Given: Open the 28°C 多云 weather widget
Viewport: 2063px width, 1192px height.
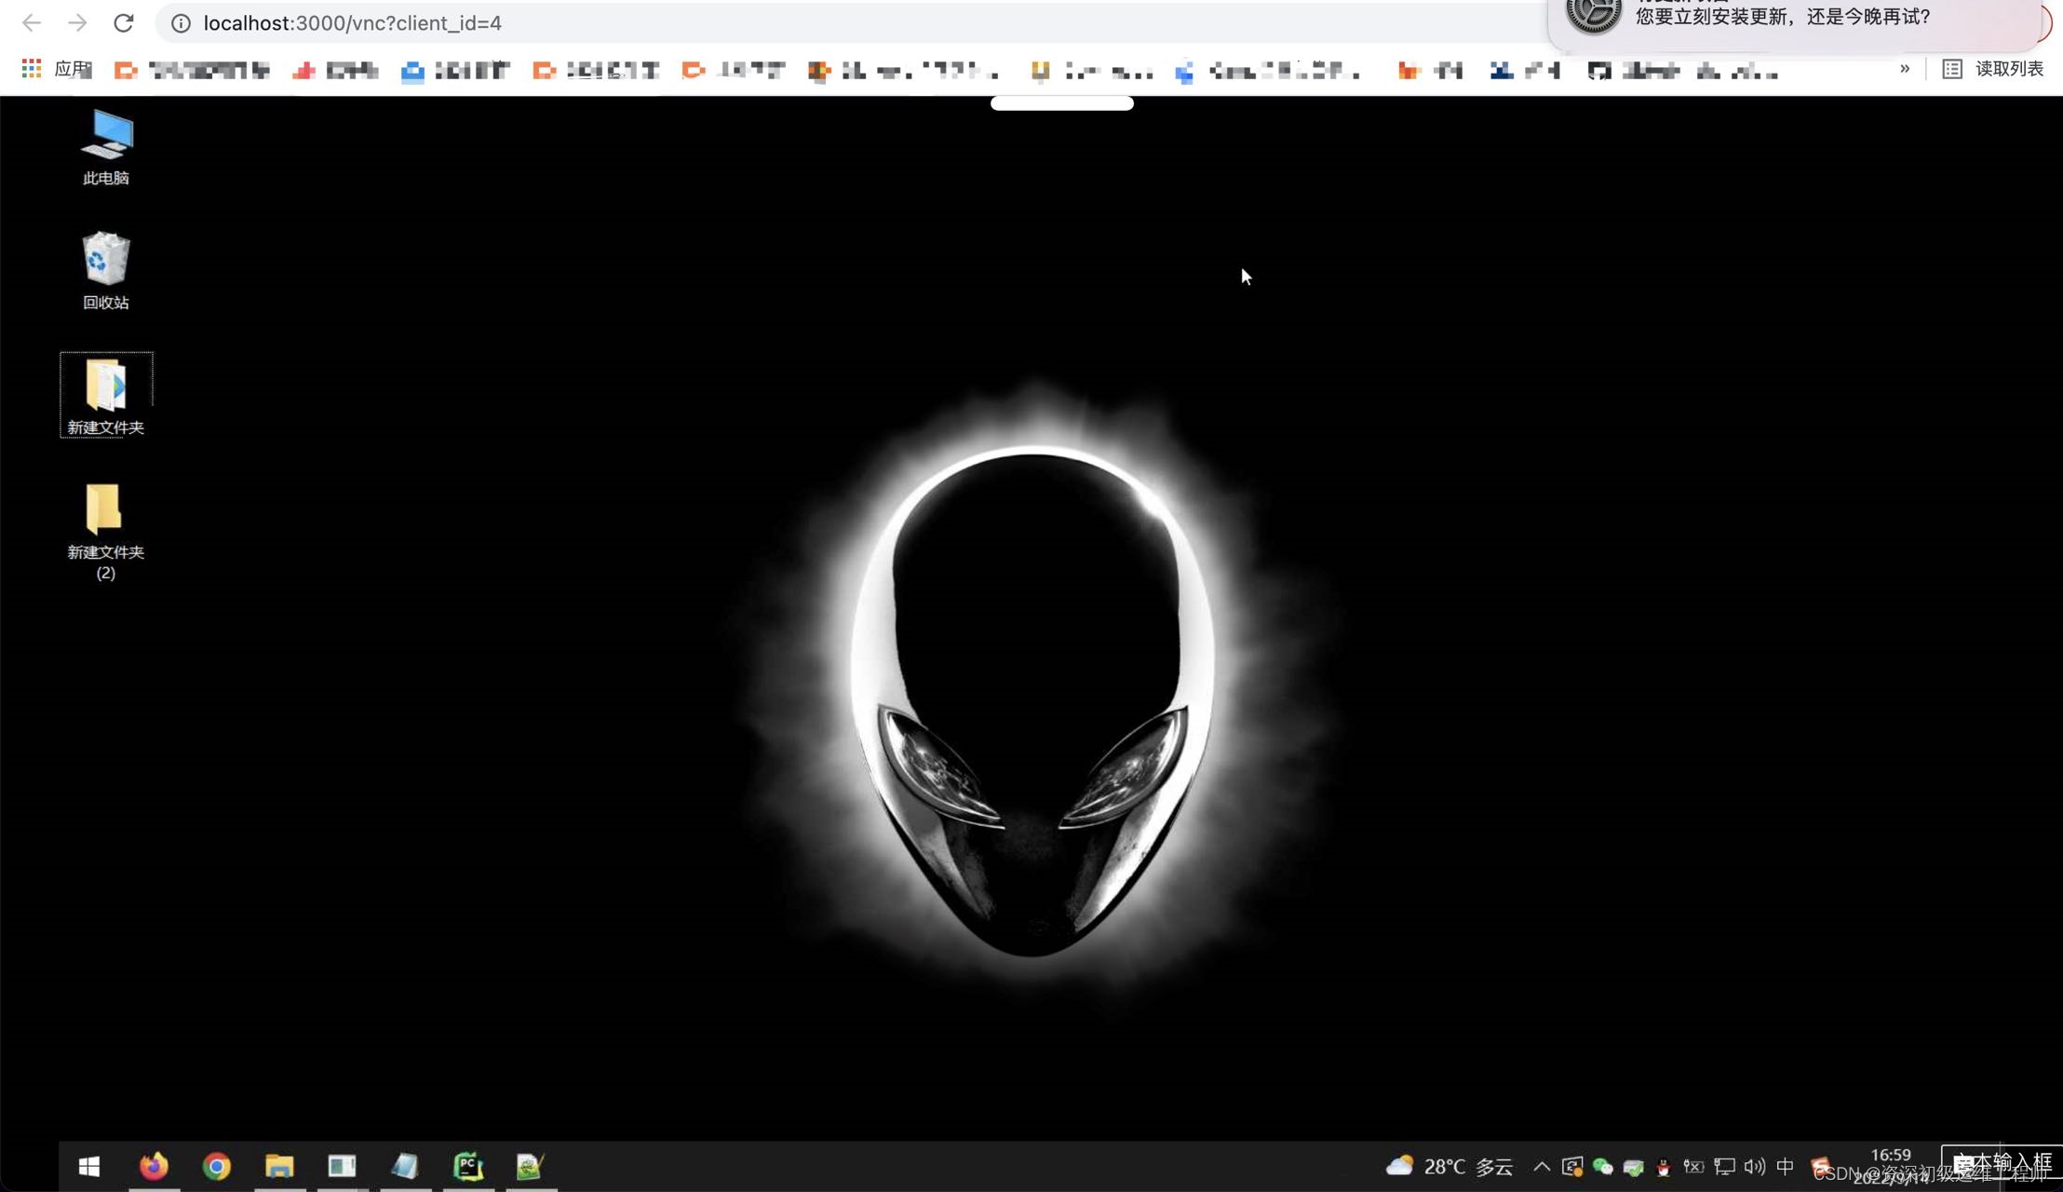Looking at the screenshot, I should pos(1449,1167).
